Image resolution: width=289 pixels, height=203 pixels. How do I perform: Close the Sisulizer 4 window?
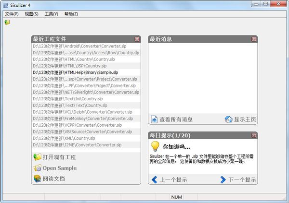278,4
